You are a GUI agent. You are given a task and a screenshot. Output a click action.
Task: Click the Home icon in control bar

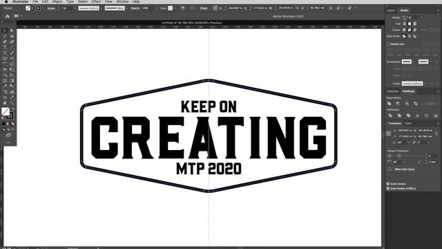[x=8, y=17]
